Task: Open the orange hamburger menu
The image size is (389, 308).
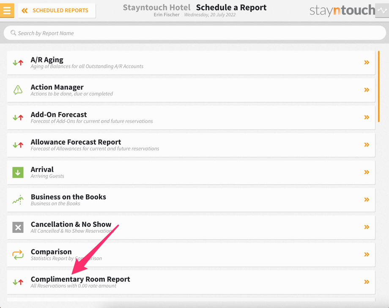Action: [x=7, y=11]
